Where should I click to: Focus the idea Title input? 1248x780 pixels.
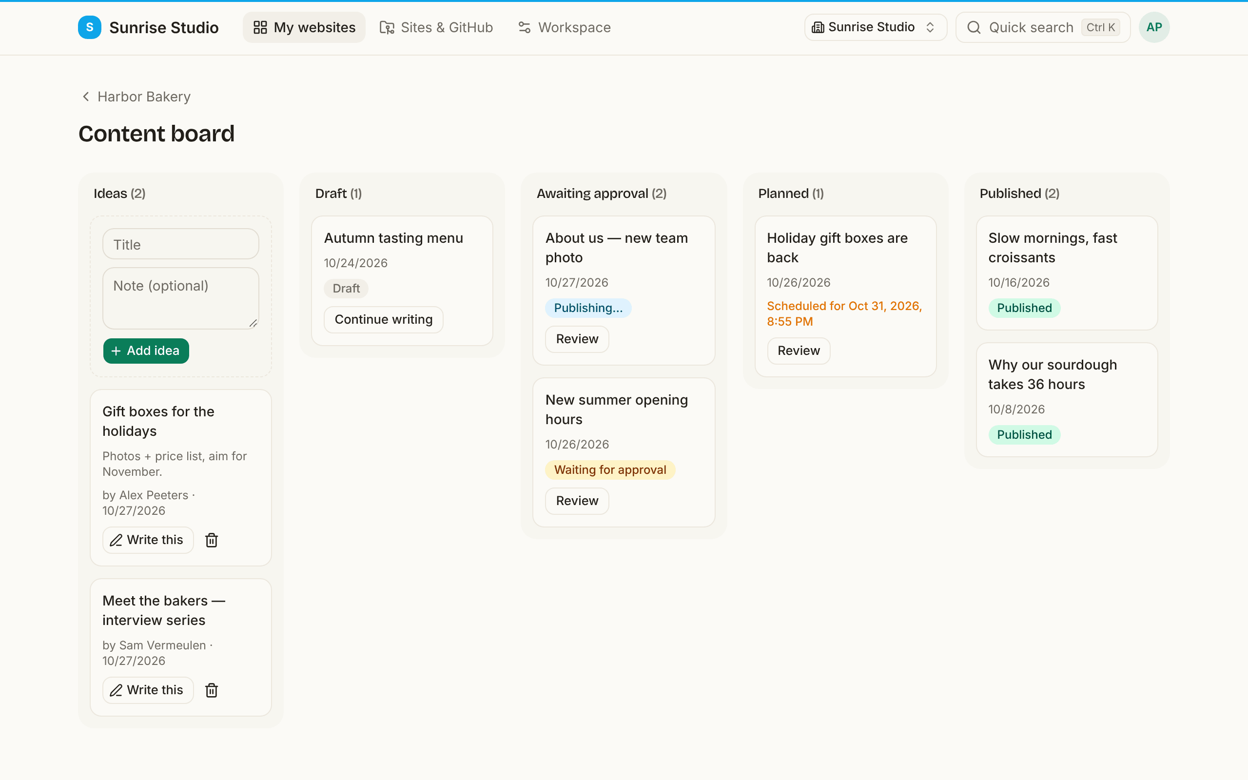coord(180,244)
